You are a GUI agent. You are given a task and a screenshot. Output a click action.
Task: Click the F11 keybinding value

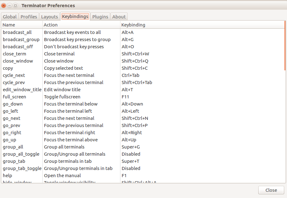[125, 97]
